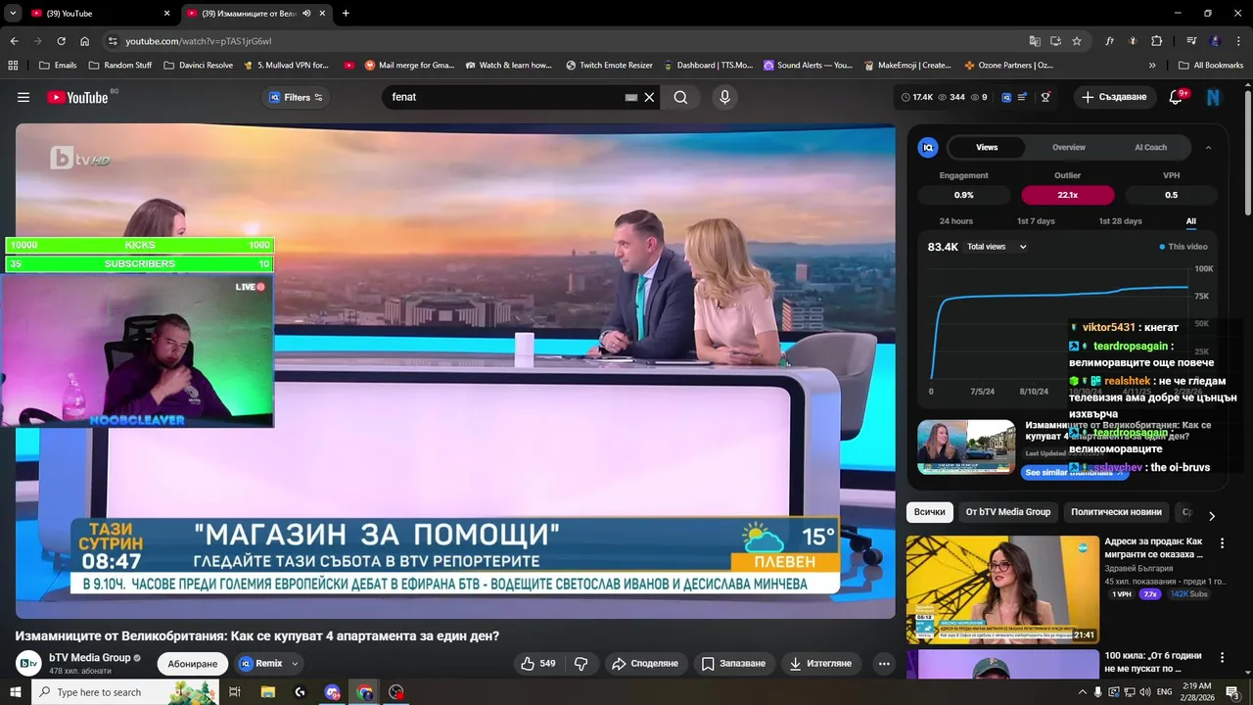The height and width of the screenshot is (705, 1253).
Task: Go to the YouTube home logo
Action: click(77, 97)
